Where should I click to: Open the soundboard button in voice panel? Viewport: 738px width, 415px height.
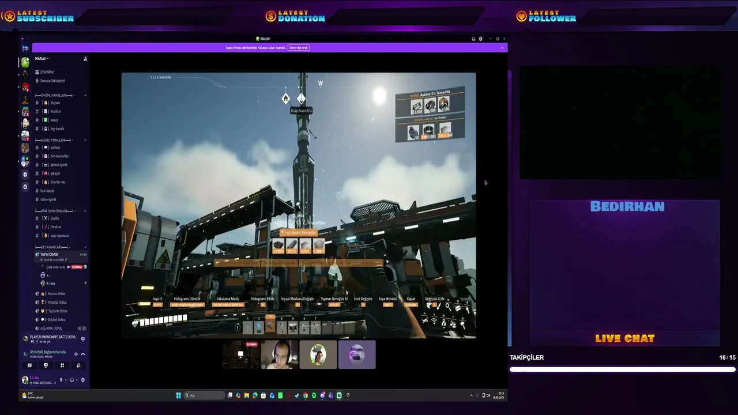pyautogui.click(x=78, y=365)
